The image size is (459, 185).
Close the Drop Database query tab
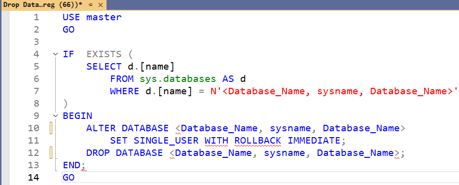tap(101, 5)
